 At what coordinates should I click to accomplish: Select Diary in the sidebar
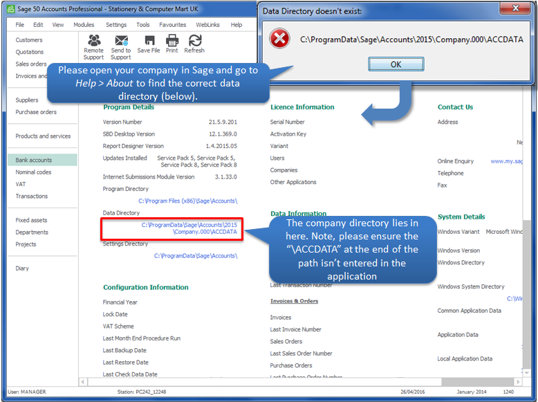coord(22,268)
